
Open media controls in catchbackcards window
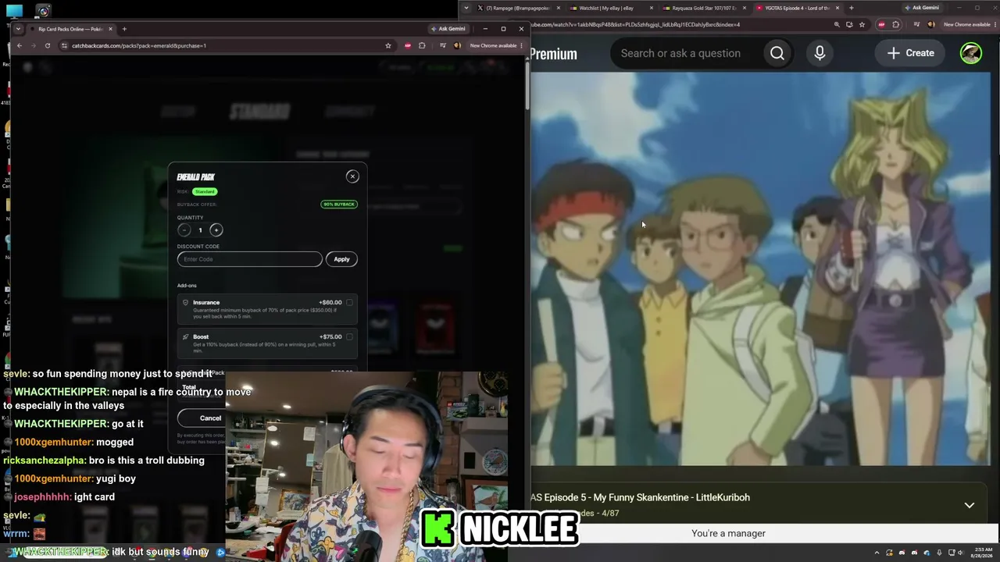443,45
